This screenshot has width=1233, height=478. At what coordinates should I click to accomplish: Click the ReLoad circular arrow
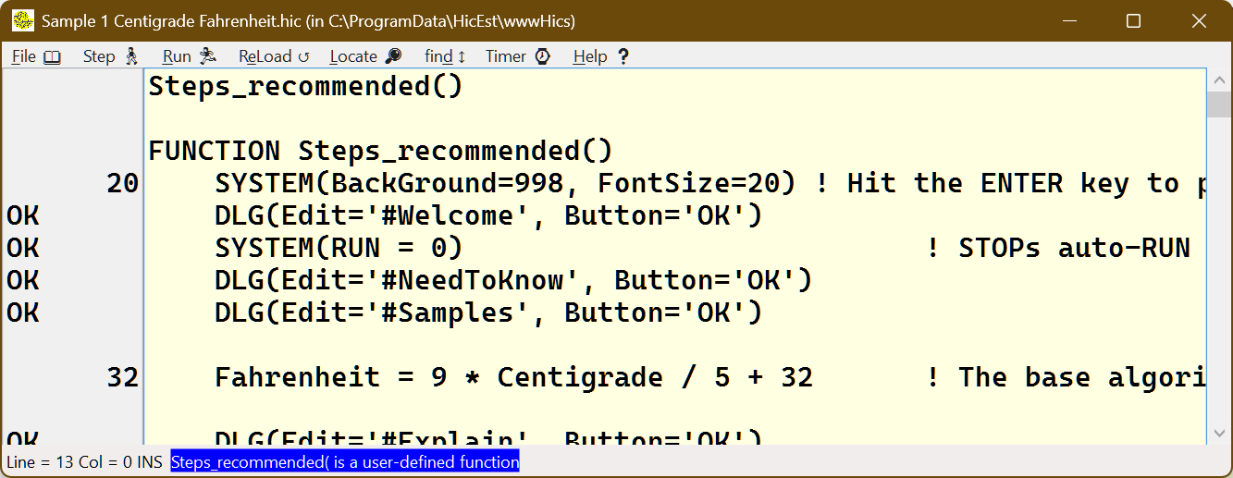[302, 56]
